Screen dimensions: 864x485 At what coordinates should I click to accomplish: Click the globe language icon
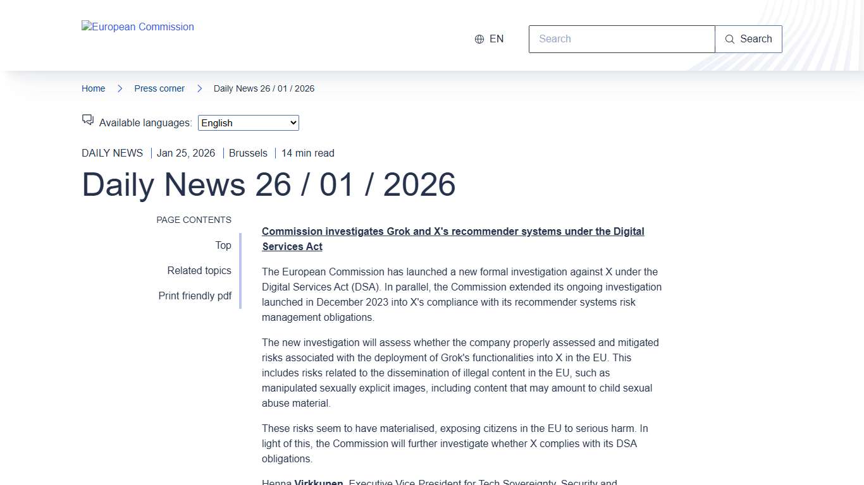(x=479, y=39)
